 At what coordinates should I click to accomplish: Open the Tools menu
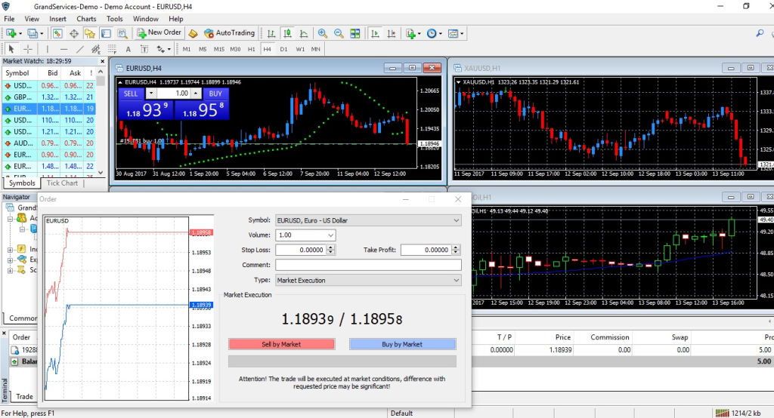115,19
